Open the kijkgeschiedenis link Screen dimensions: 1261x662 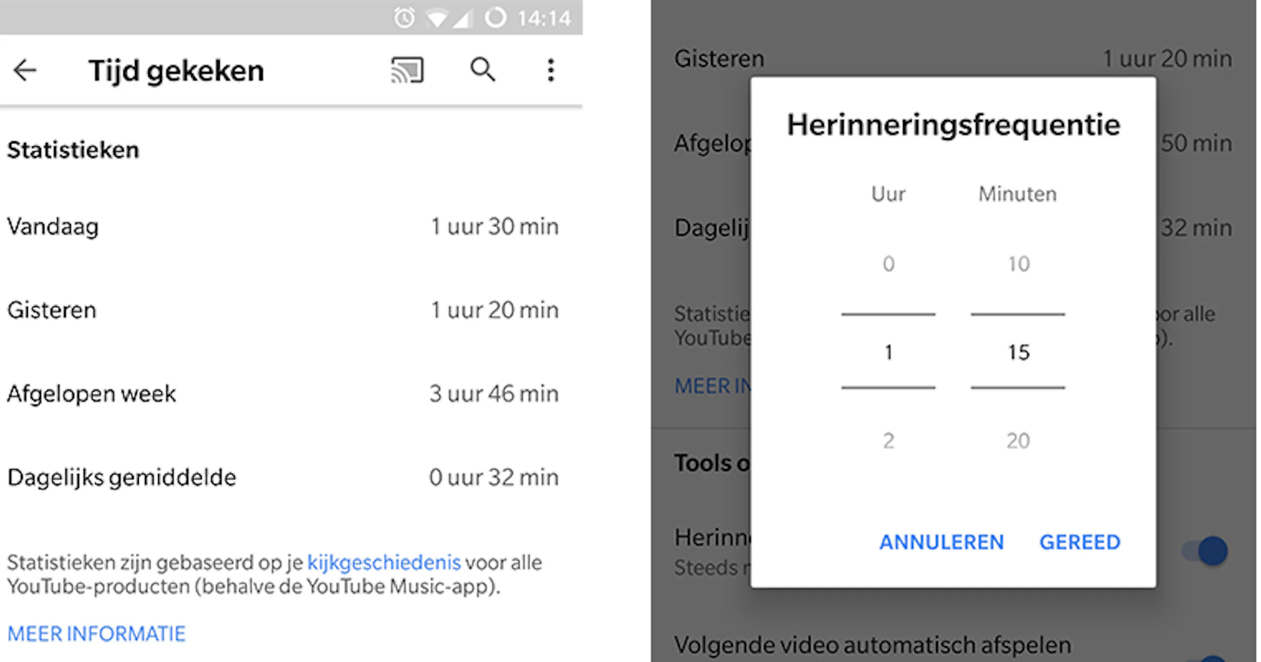(384, 563)
